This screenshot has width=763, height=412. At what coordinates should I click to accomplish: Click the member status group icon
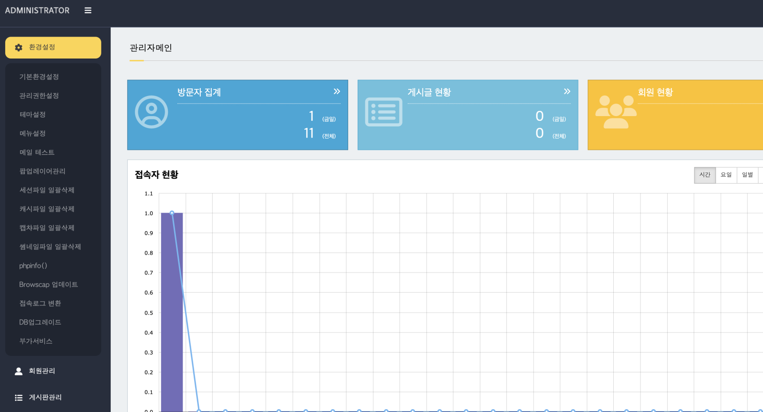point(616,112)
